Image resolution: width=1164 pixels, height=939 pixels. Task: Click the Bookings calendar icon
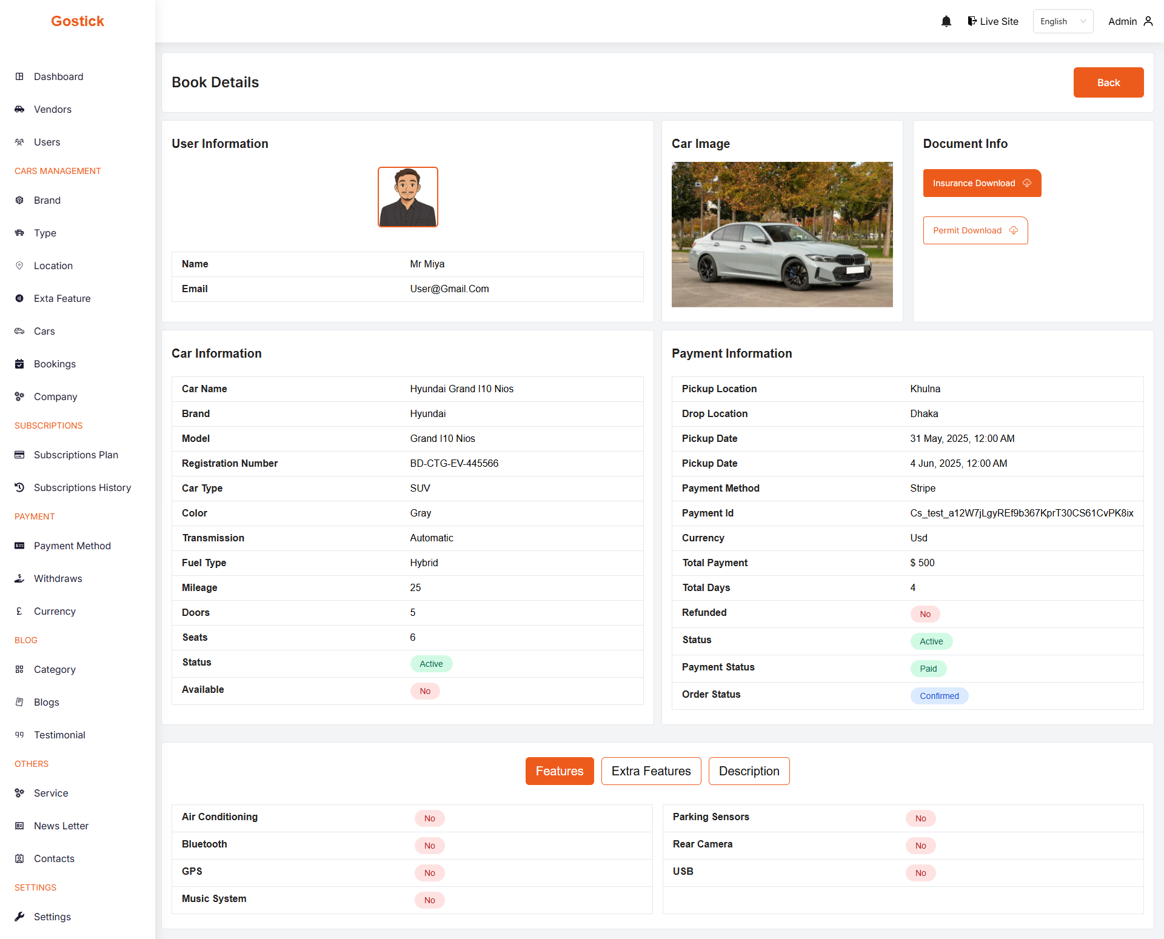click(x=19, y=364)
